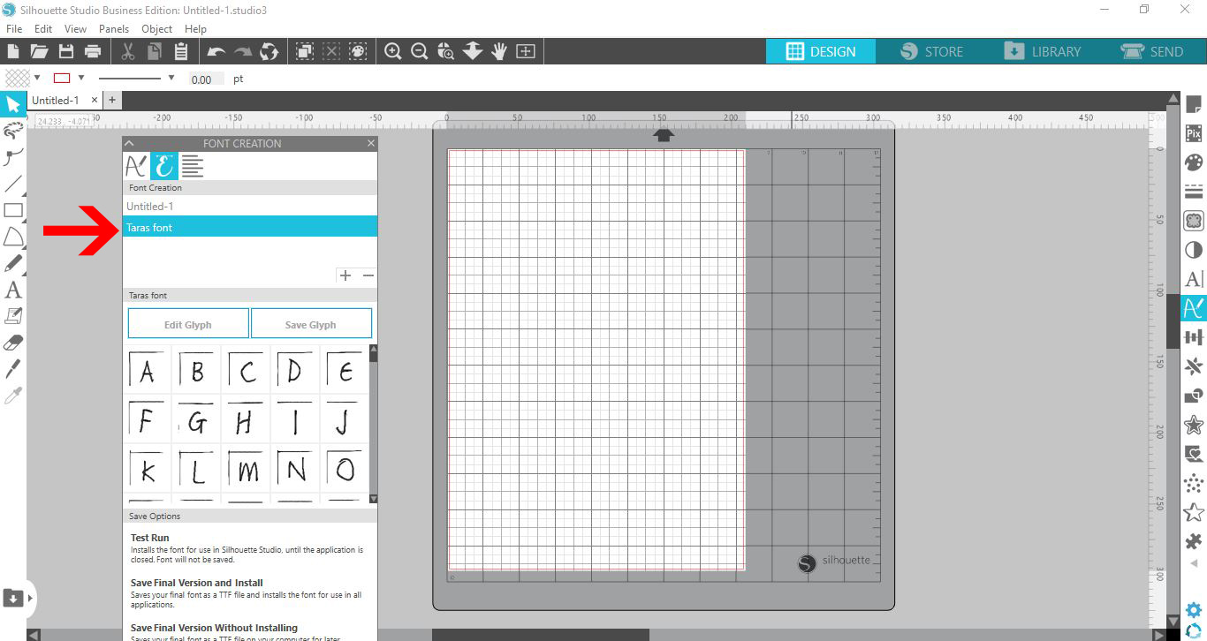
Task: Click Save Final Version and Install
Action: [x=197, y=583]
